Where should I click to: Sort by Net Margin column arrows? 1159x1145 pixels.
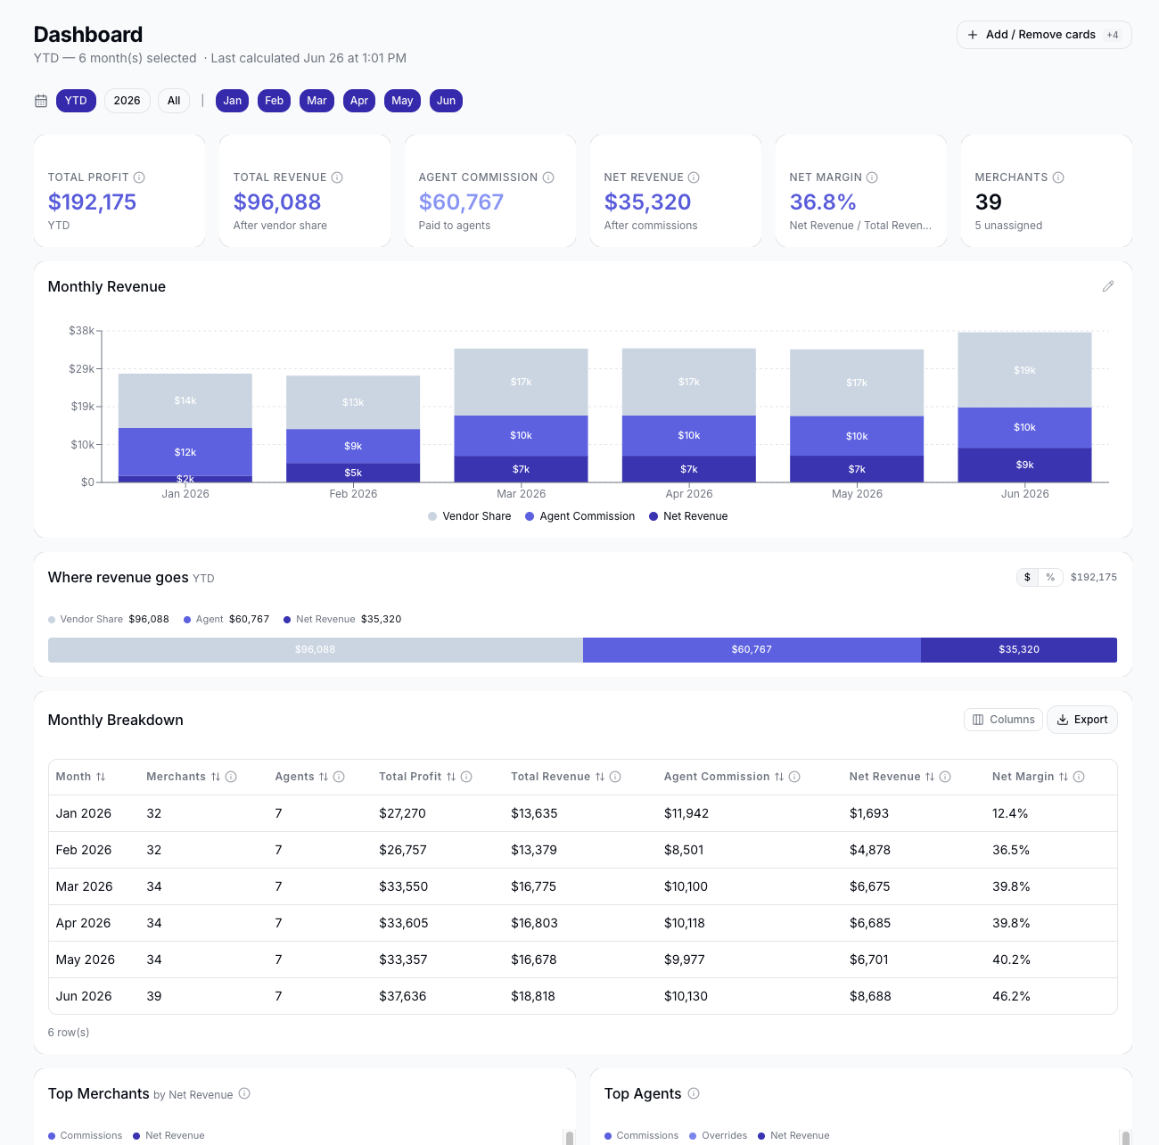coord(1064,777)
